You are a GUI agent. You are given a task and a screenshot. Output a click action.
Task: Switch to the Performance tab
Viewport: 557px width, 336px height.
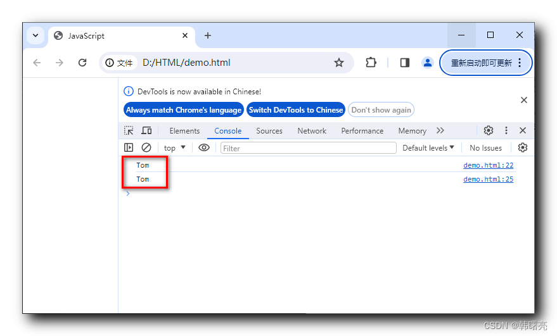362,131
